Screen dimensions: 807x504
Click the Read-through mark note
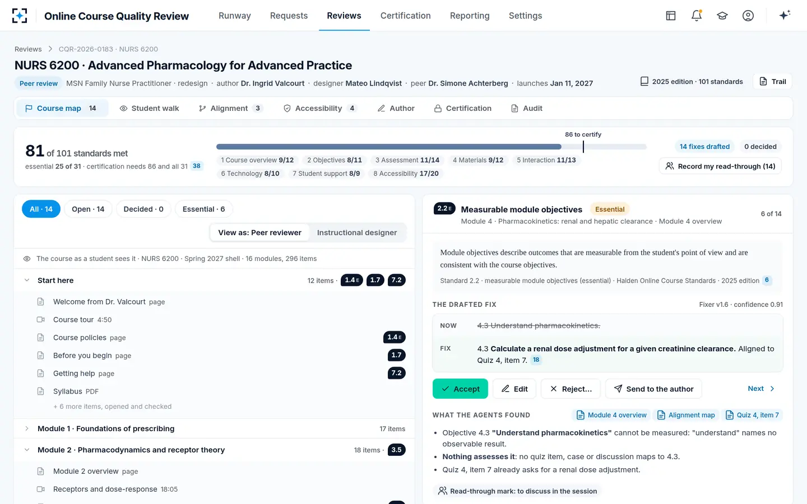[517, 491]
